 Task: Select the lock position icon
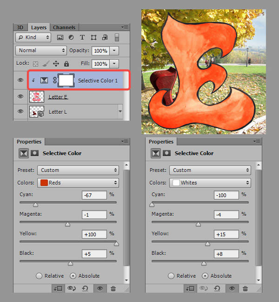[56, 63]
